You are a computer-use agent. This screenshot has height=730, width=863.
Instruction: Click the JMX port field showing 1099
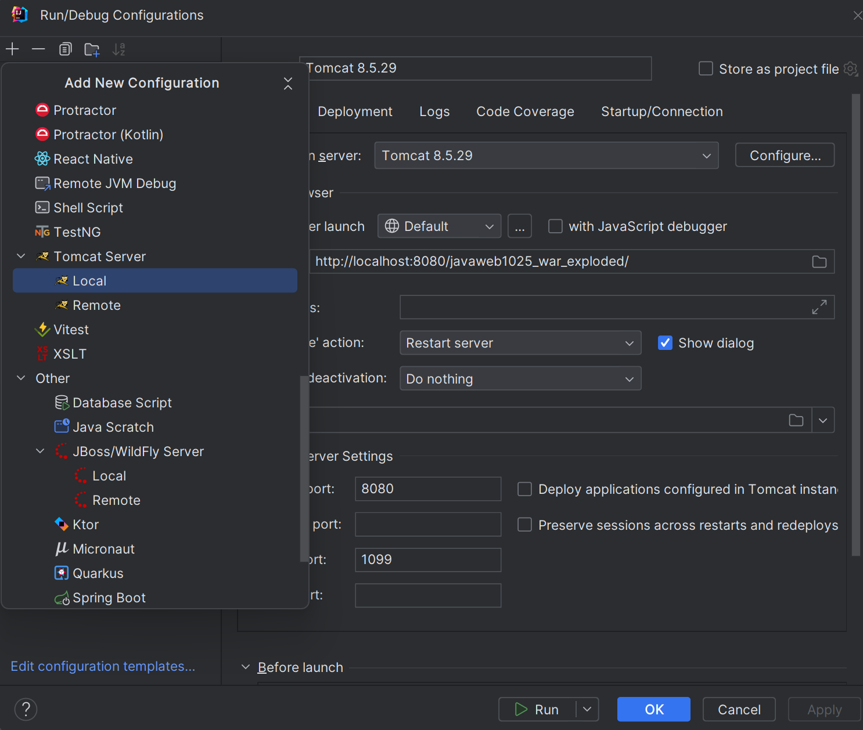click(428, 560)
